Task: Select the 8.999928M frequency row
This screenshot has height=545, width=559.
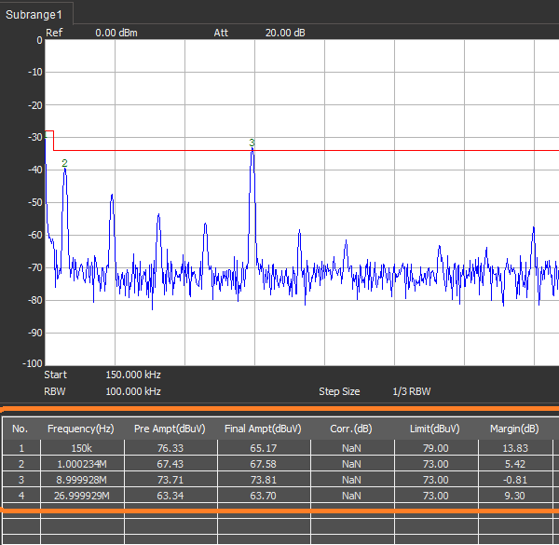Action: click(x=82, y=480)
